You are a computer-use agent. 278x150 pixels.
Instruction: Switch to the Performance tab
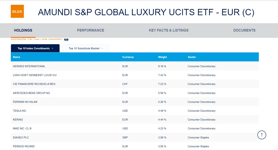tap(91, 30)
